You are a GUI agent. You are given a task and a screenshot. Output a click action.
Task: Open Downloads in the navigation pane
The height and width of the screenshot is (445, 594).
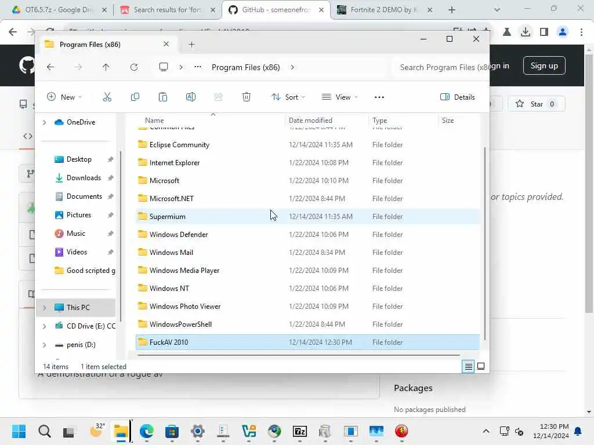pyautogui.click(x=84, y=178)
